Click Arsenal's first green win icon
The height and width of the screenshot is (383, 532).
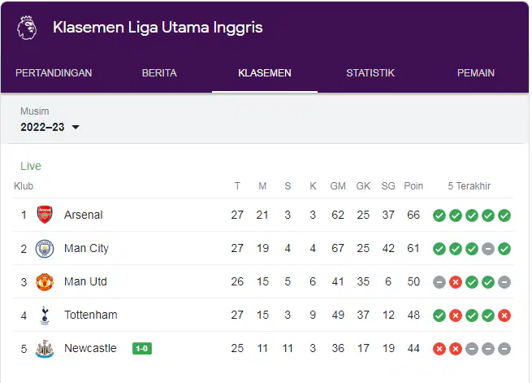coord(439,215)
